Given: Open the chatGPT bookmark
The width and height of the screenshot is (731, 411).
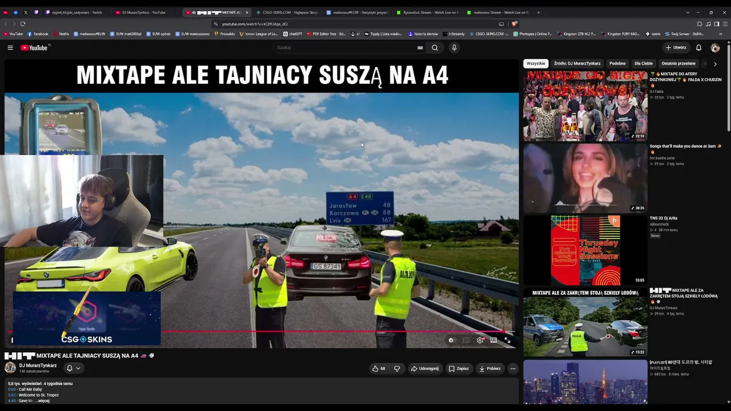Looking at the screenshot, I should 292,34.
